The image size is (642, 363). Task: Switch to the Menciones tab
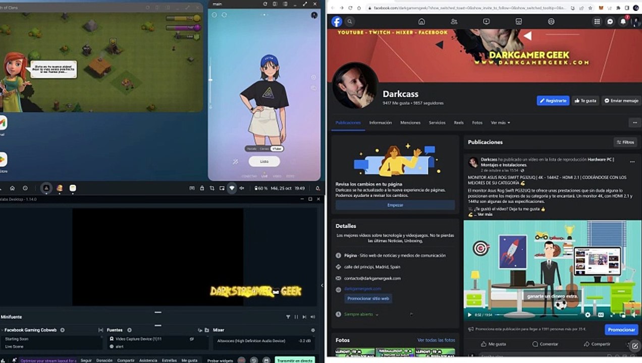(x=410, y=123)
